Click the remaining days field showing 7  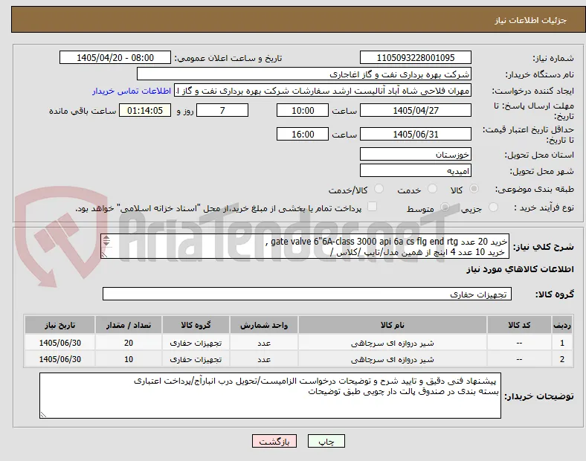point(222,110)
